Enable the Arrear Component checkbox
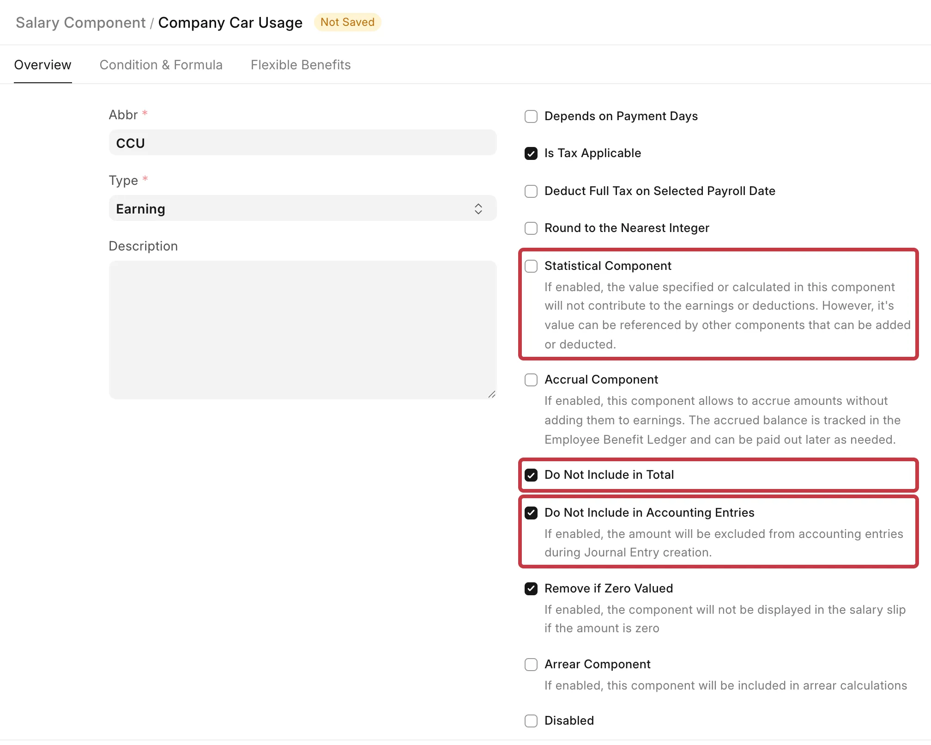Screen dimensions: 931x745 coord(531,665)
